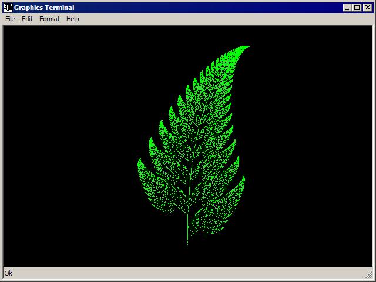Maximize the Graphics Terminal window
Viewport: 376px width, 282px height.
pyautogui.click(x=357, y=8)
